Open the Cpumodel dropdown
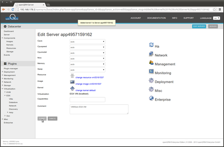The image size is (224, 147). 88,53
